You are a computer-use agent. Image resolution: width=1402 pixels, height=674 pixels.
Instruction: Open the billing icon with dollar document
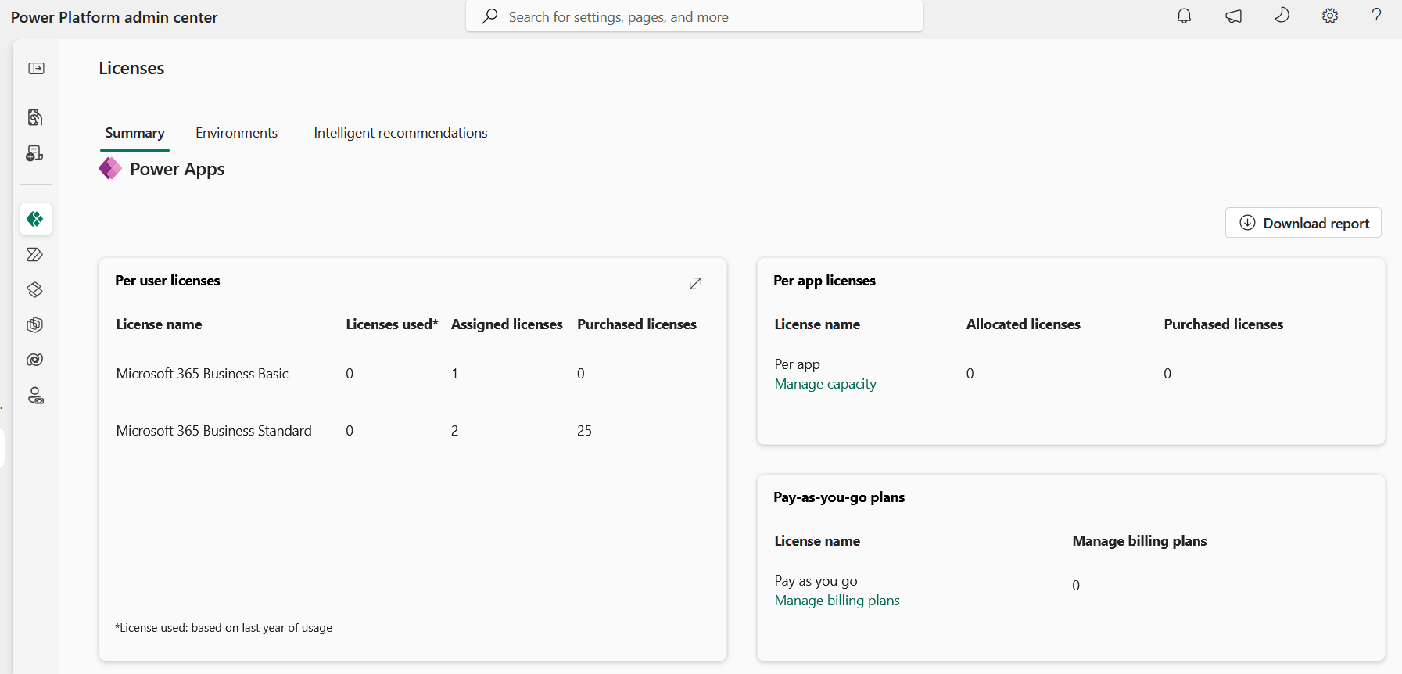tap(35, 117)
